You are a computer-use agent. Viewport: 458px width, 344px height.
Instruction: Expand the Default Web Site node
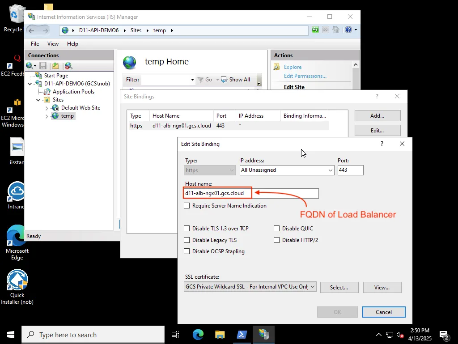point(47,108)
